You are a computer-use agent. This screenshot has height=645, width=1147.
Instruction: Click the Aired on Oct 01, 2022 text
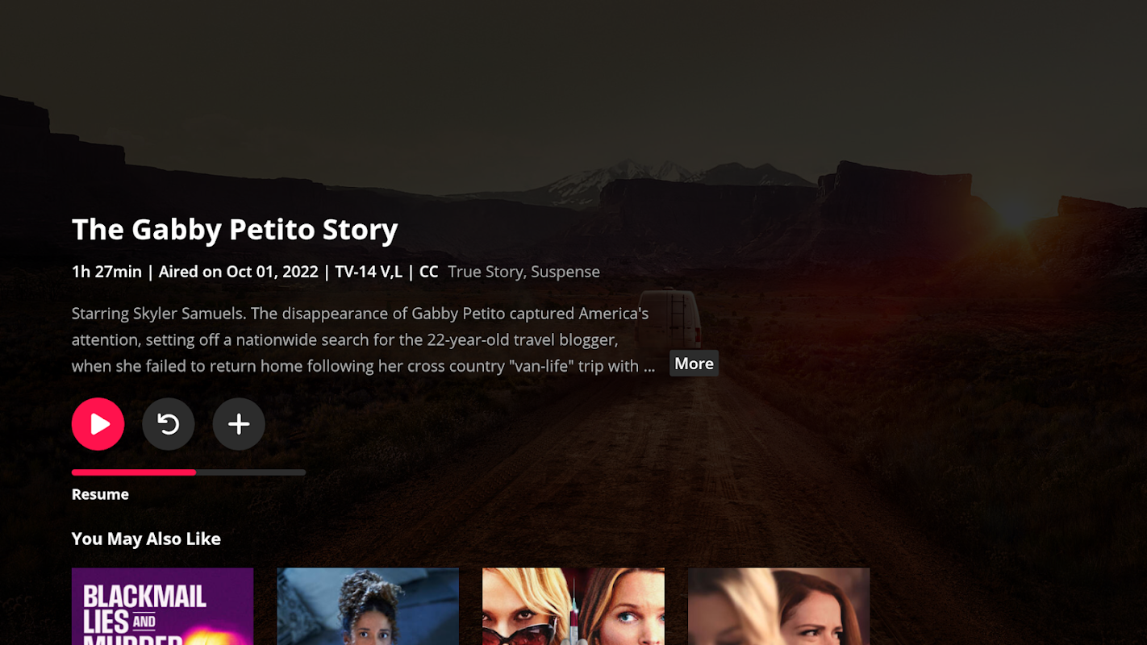pyautogui.click(x=239, y=272)
